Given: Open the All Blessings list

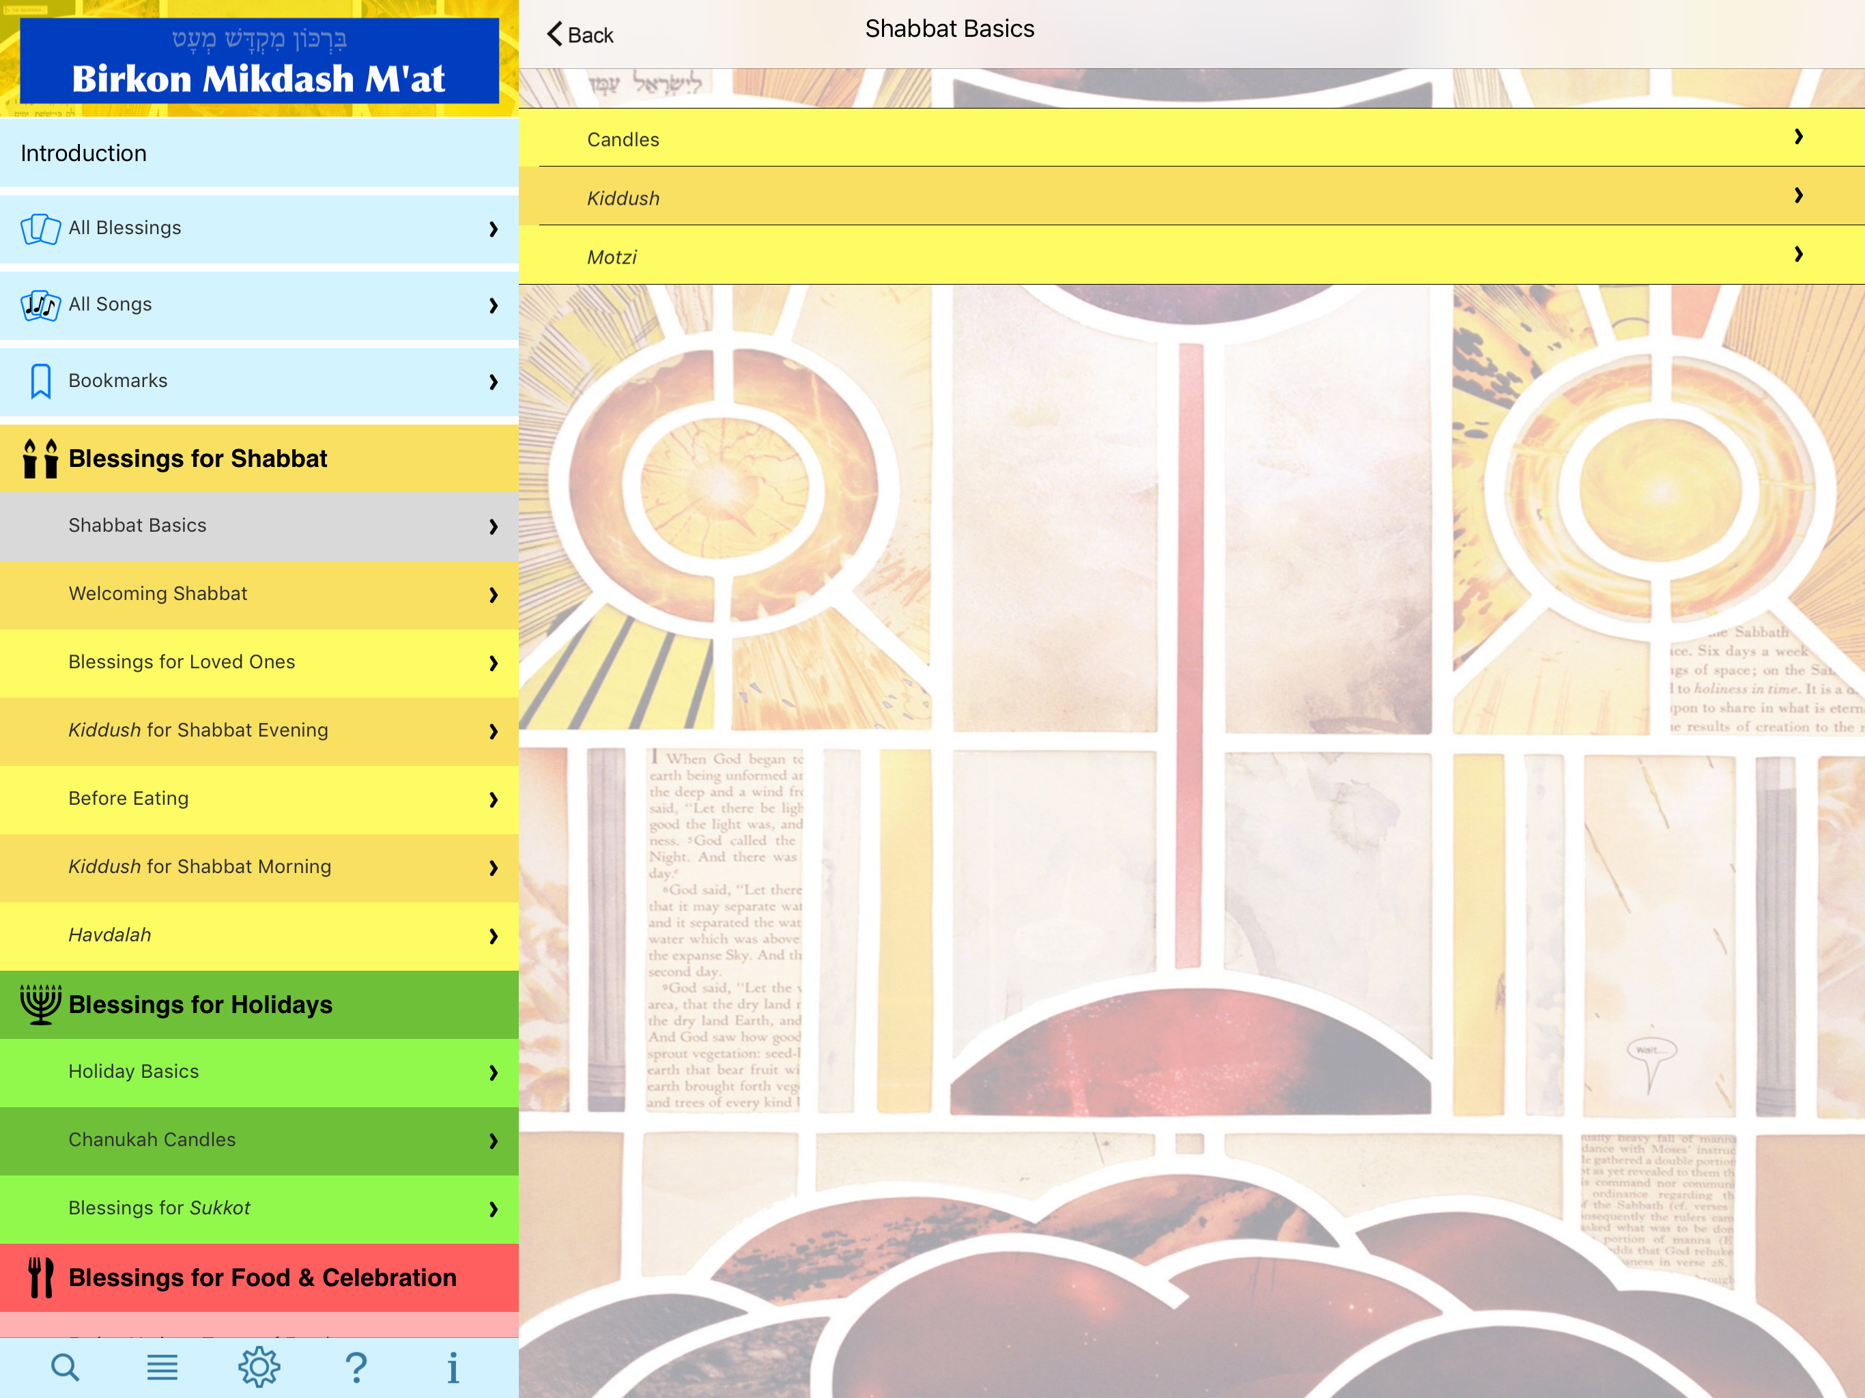Looking at the screenshot, I should coord(259,229).
